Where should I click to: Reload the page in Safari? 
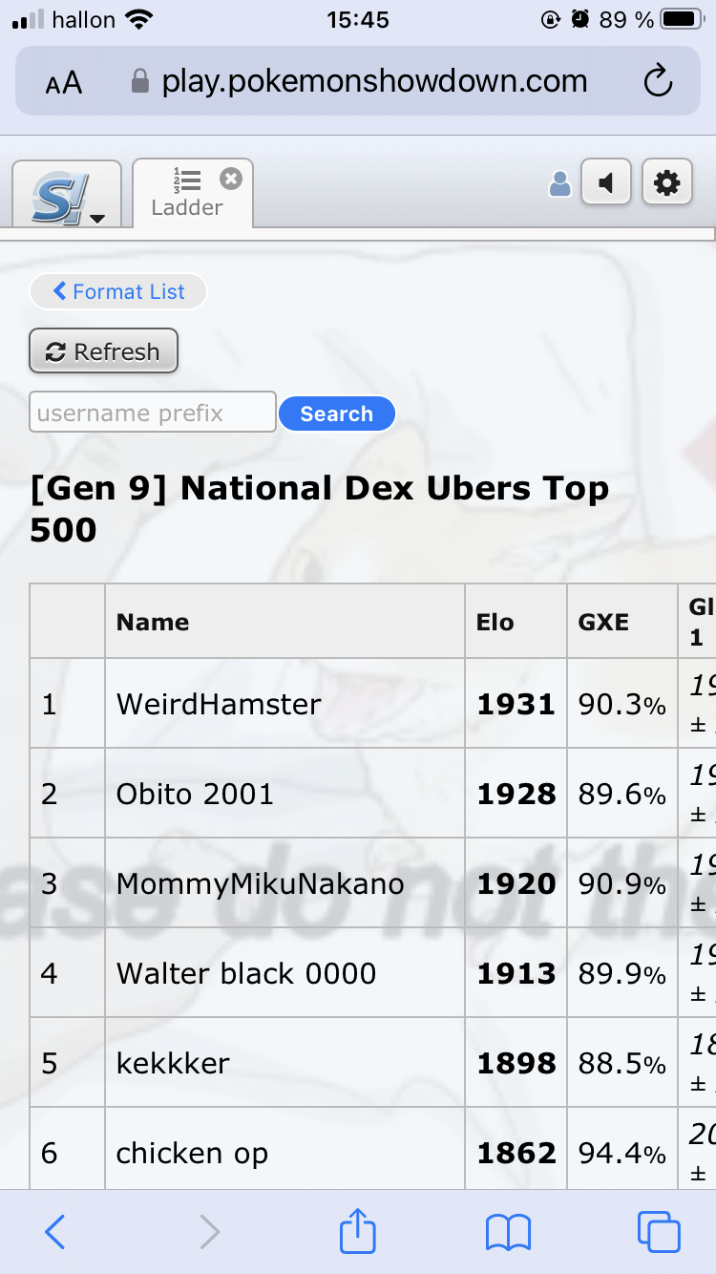[659, 82]
